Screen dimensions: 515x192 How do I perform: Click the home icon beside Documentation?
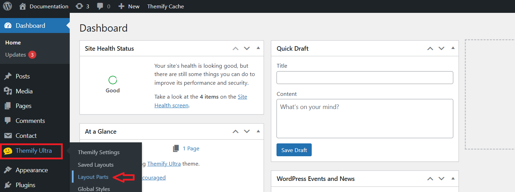coord(23,6)
